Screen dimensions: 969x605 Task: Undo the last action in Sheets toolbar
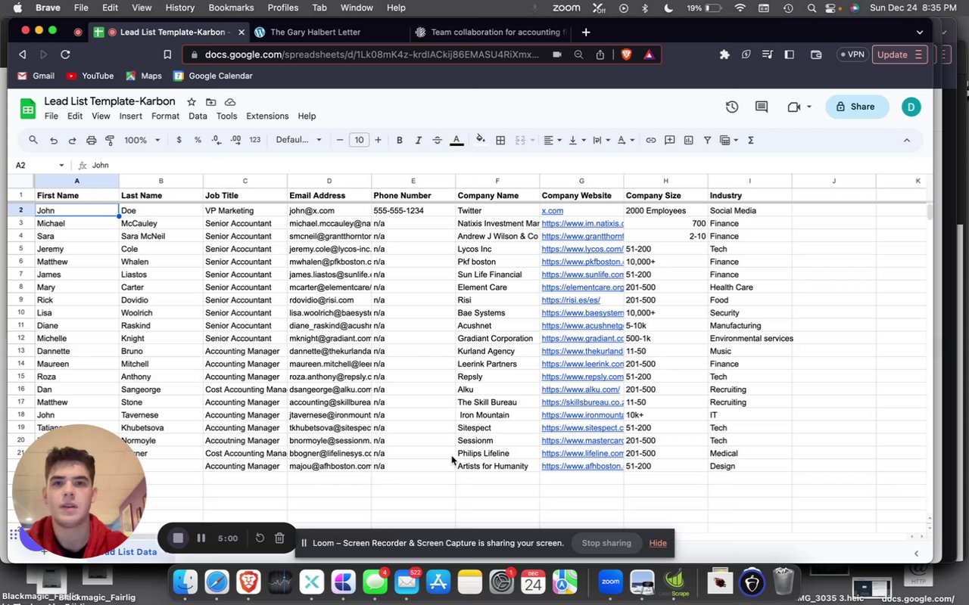54,140
